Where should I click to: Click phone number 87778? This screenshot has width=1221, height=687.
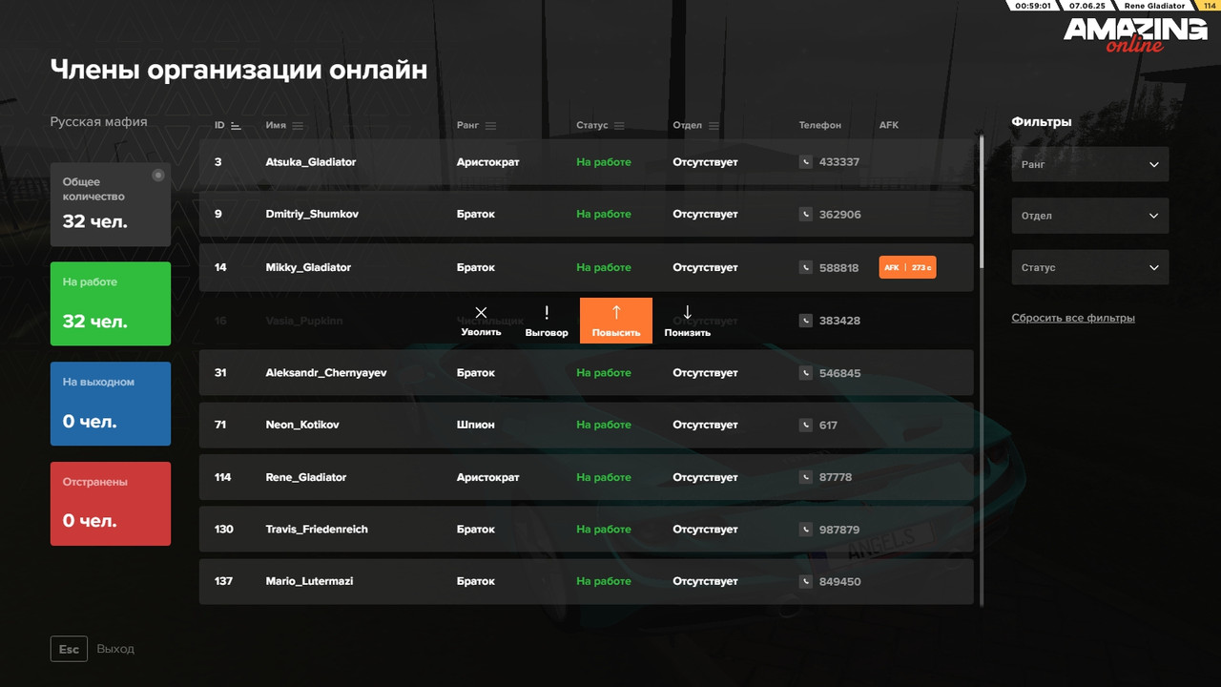coord(836,477)
